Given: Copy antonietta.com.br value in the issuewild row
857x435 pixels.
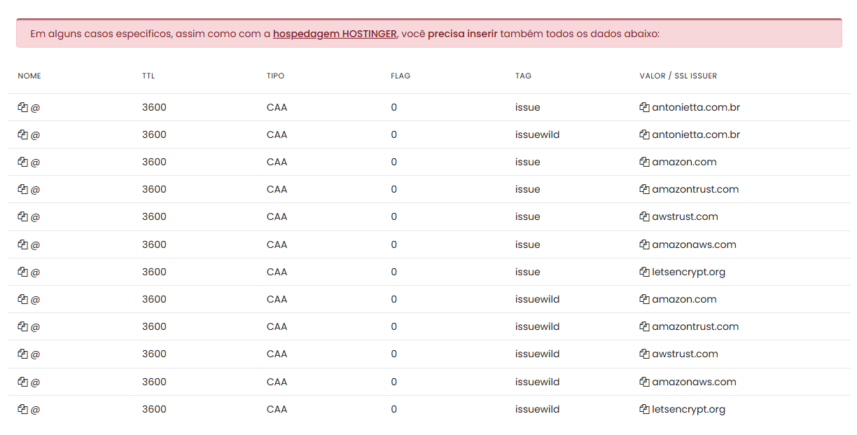Looking at the screenshot, I should [644, 134].
